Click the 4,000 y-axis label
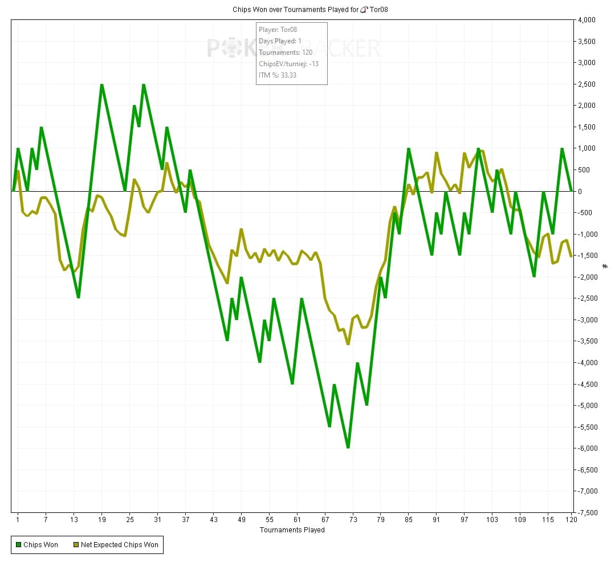 click(587, 19)
